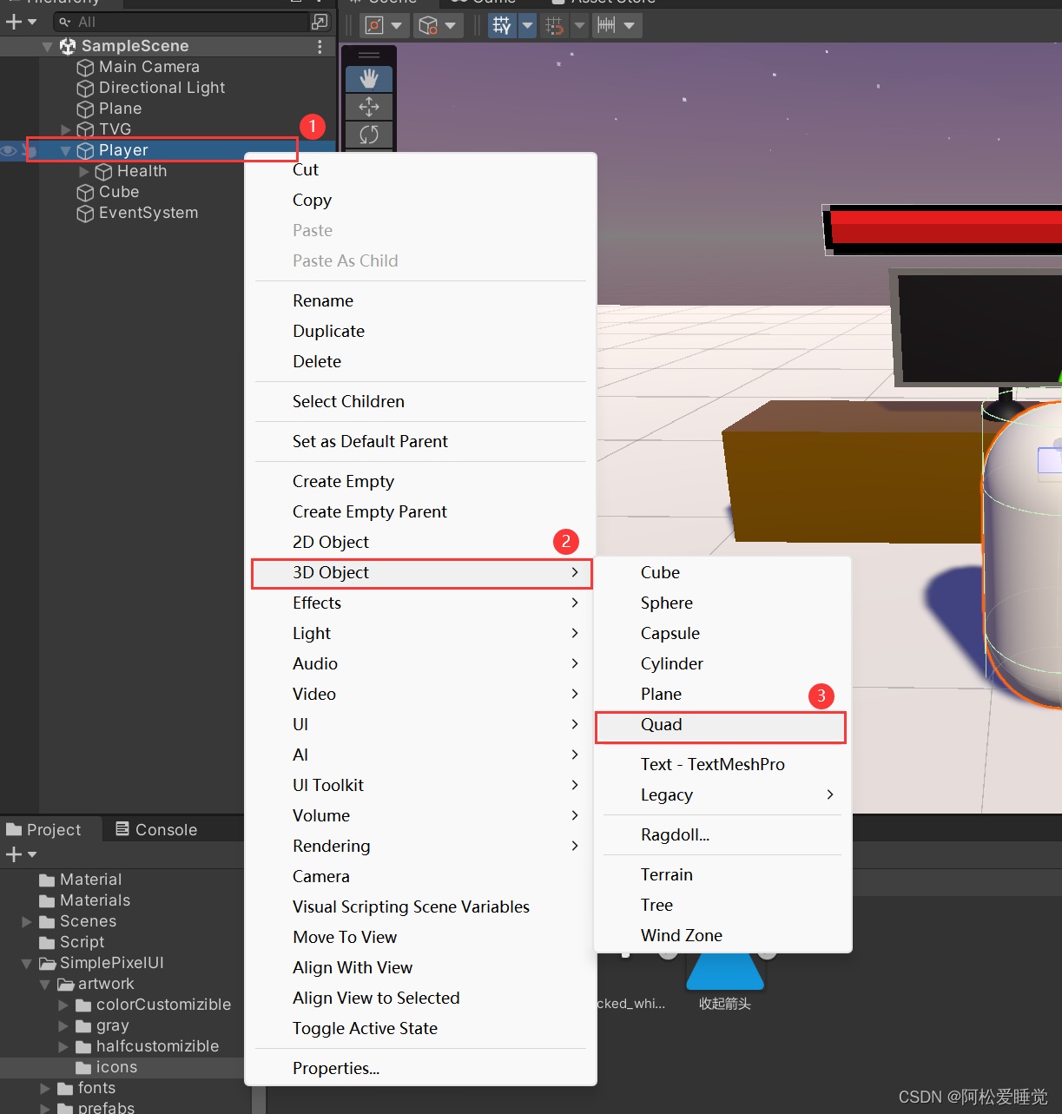Choose Quad from the 3D Object submenu

[662, 725]
